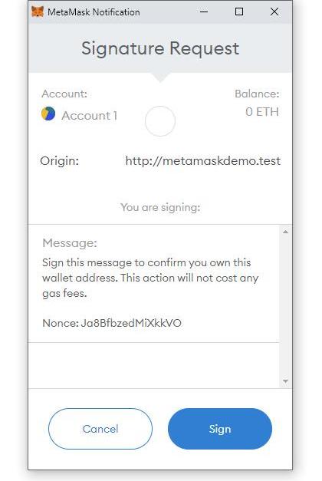Screen dimensions: 322x481
Task: Reject the request with the Cancel button
Action: click(100, 429)
